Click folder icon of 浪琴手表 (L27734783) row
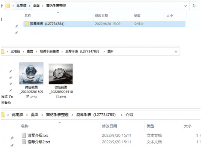This screenshot has width=204, height=149. click(x=27, y=24)
